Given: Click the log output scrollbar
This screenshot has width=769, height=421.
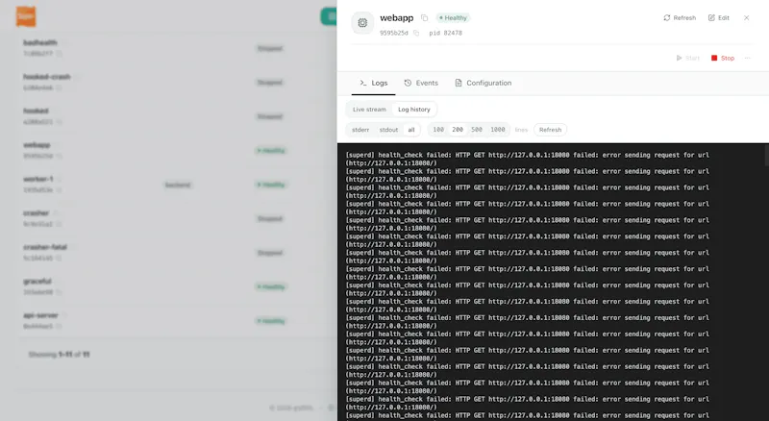Looking at the screenshot, I should 766,156.
